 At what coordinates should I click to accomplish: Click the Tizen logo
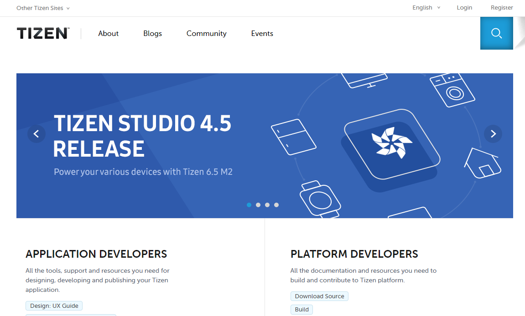(43, 33)
